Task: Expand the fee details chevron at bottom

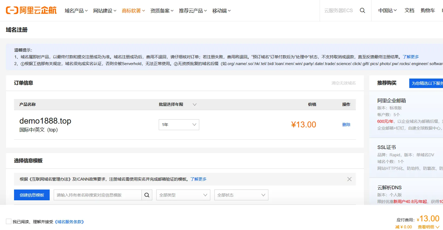Action: [437, 227]
